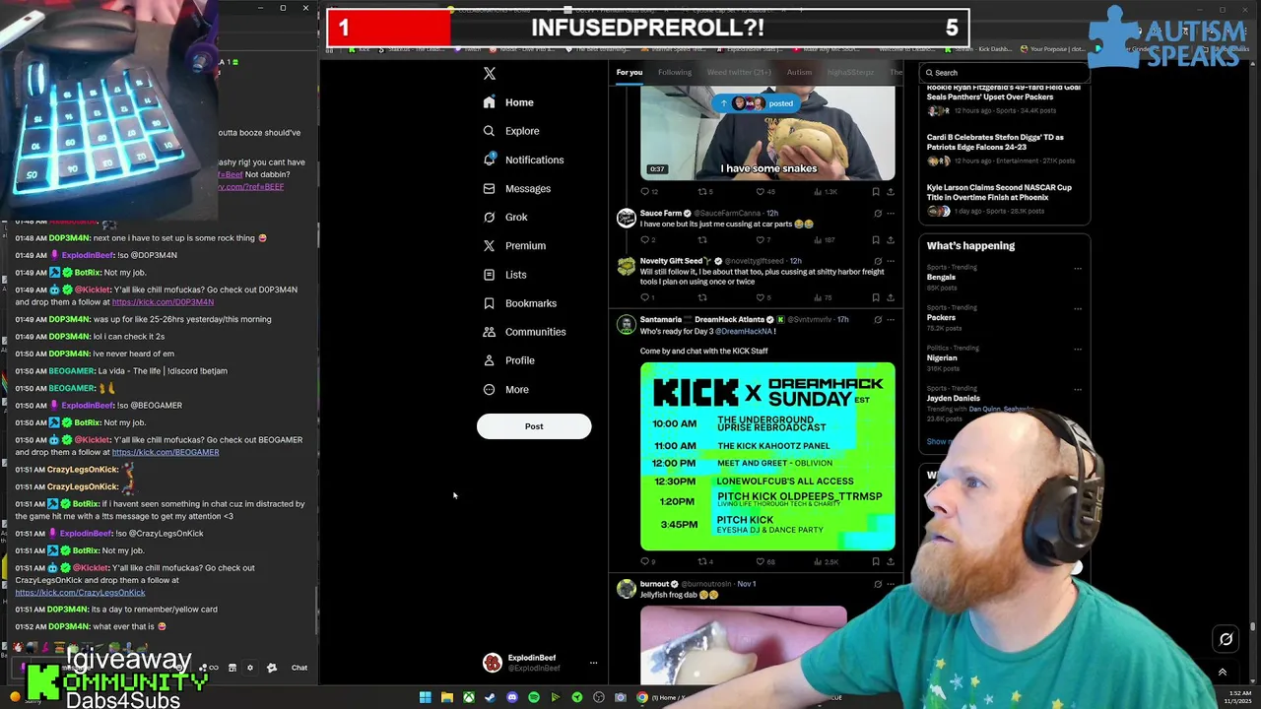Reply to the Sauce Farm tweet

point(645,239)
